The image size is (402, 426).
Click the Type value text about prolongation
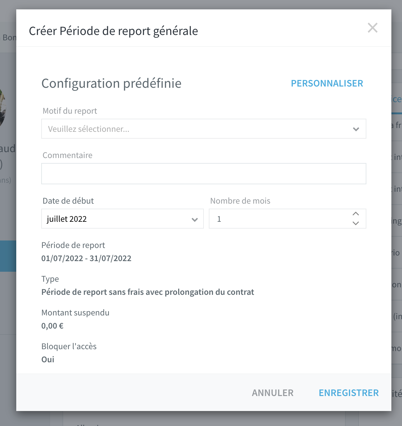148,292
